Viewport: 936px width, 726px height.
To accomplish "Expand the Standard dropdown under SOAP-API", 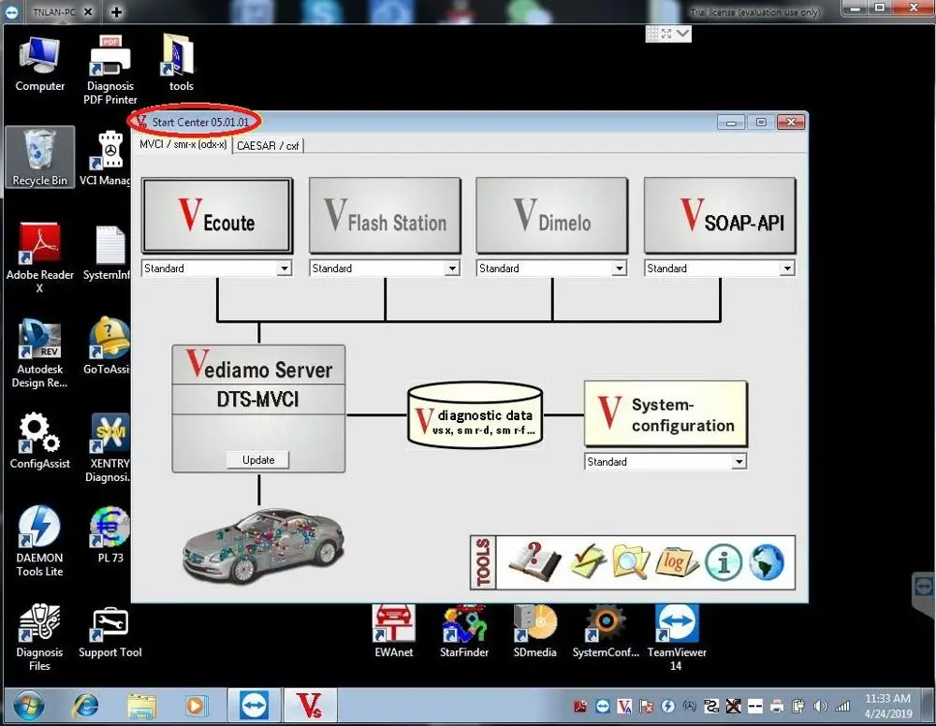I will (787, 269).
